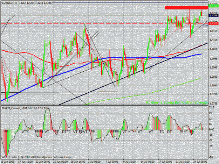Select the 23.6 Fibonacci level label
Viewport: 219px width, 164px height.
[x=205, y=26]
